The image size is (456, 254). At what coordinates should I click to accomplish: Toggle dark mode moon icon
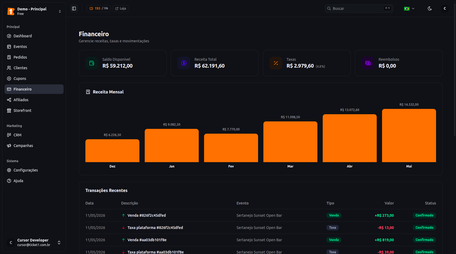coord(430,9)
